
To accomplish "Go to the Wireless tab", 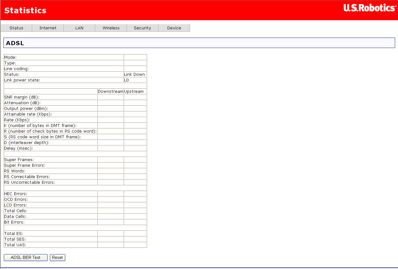I will pos(111,28).
